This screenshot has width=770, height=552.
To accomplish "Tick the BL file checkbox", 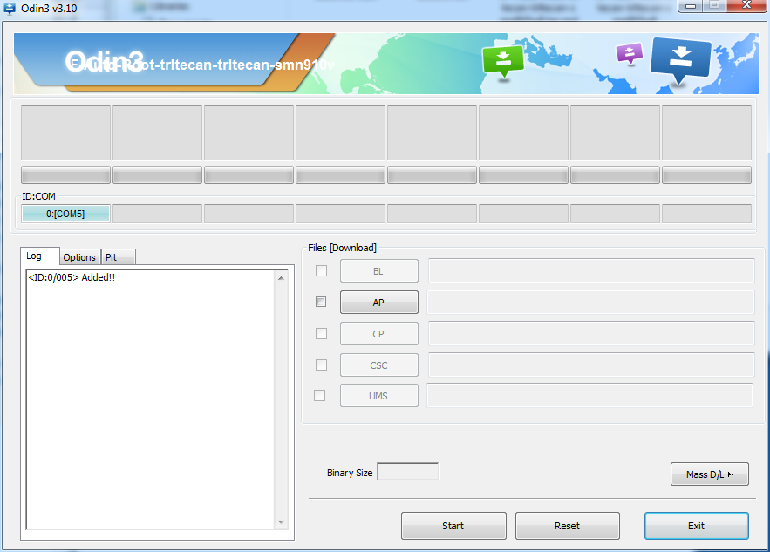I will [321, 270].
